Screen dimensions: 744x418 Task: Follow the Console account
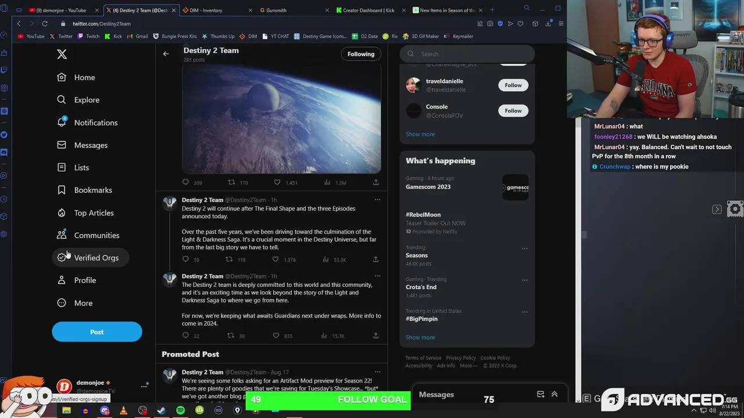[x=513, y=111]
